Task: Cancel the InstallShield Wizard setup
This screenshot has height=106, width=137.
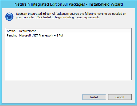Action: point(120,97)
